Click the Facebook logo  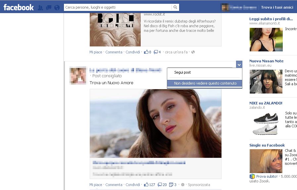coord(19,7)
